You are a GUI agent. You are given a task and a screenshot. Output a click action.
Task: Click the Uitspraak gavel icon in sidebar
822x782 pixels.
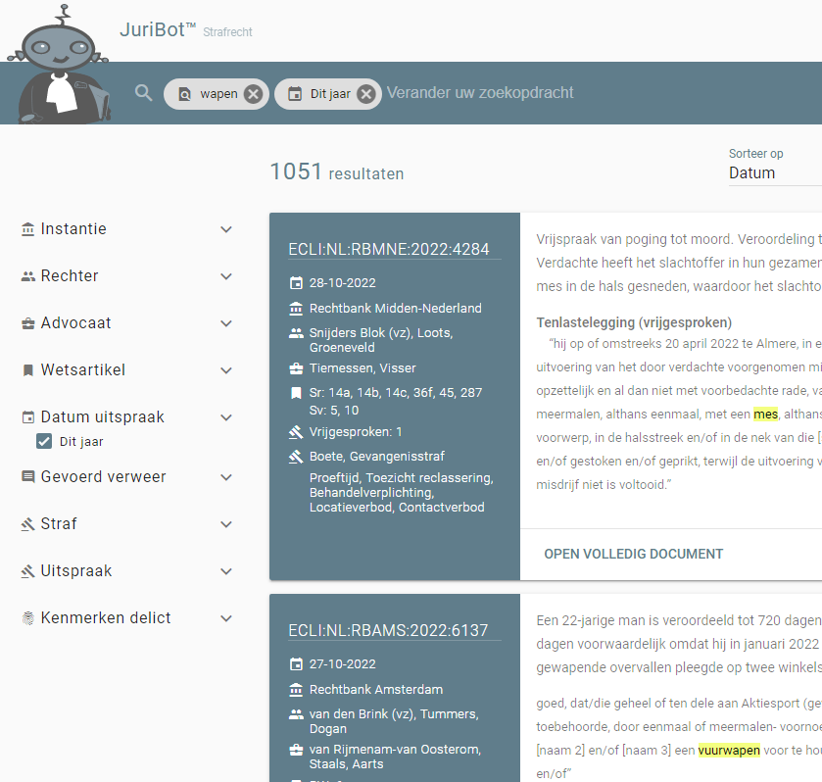coord(27,571)
